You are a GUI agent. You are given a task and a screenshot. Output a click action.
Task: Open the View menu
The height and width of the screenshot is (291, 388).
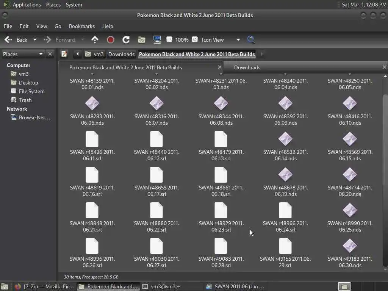(42, 26)
